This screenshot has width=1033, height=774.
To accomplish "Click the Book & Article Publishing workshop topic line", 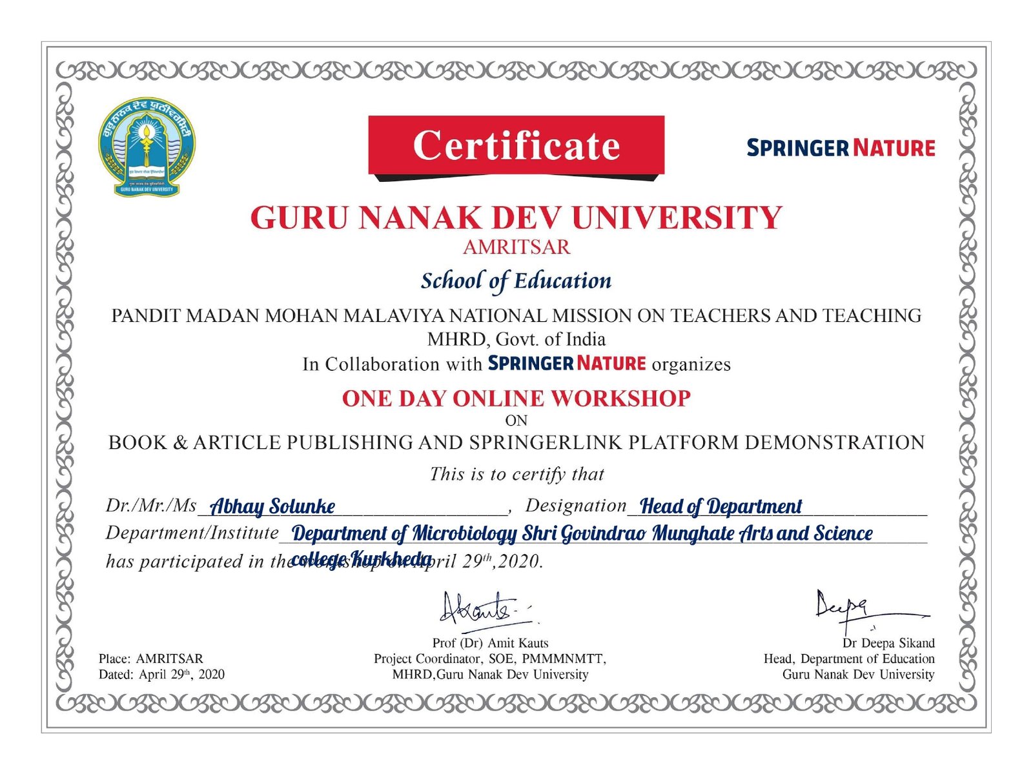I will [516, 442].
